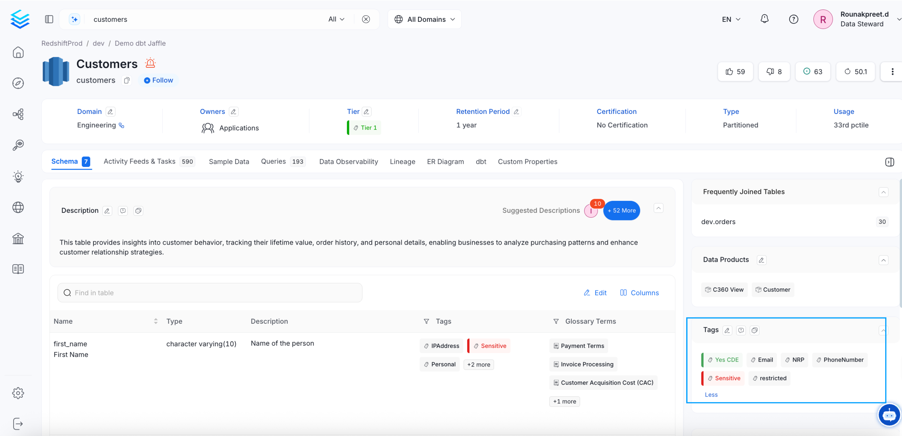Select the Observability magnifier icon in sidebar

tap(18, 145)
